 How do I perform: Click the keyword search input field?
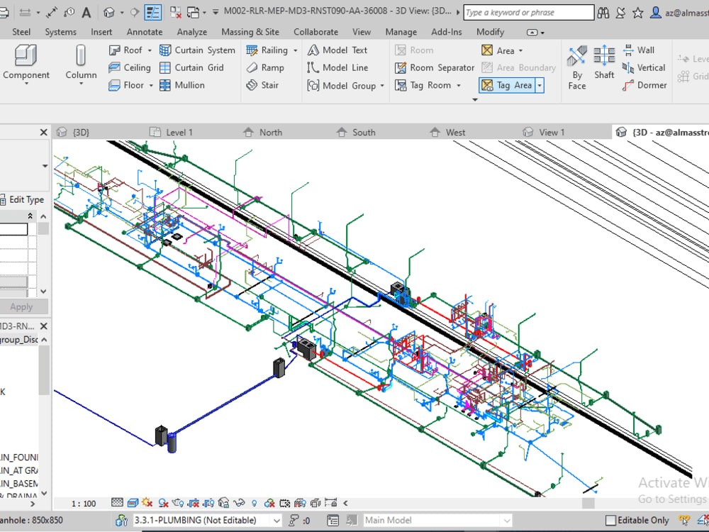tap(528, 12)
